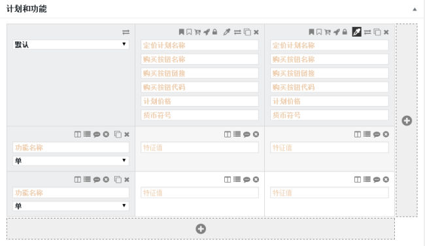Screen dimensions: 425x246
Task: Collapse the 计划和功能 panel arrow
Action: point(415,9)
